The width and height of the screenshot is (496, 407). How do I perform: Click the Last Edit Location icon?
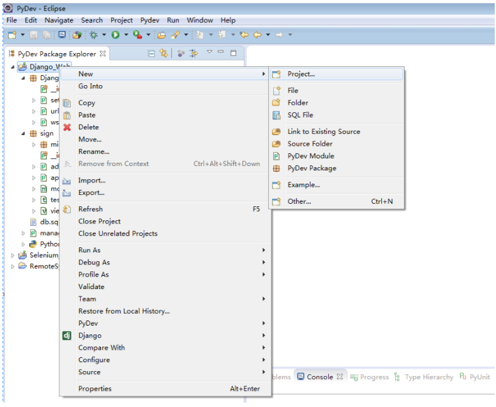point(244,35)
